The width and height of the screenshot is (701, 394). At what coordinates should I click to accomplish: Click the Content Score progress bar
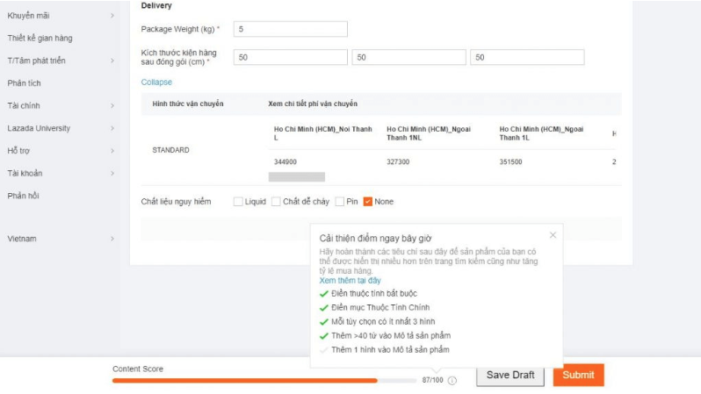[x=264, y=381]
